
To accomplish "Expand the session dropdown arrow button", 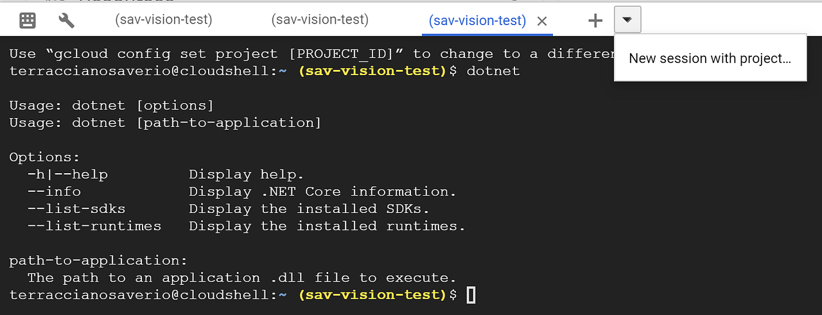I will pyautogui.click(x=627, y=20).
